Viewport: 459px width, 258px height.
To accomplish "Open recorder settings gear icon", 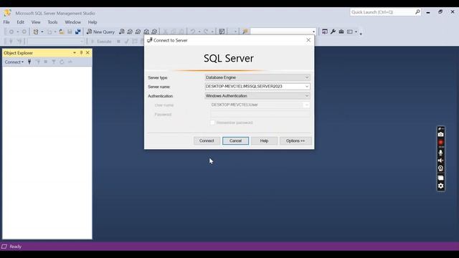I will (x=440, y=186).
